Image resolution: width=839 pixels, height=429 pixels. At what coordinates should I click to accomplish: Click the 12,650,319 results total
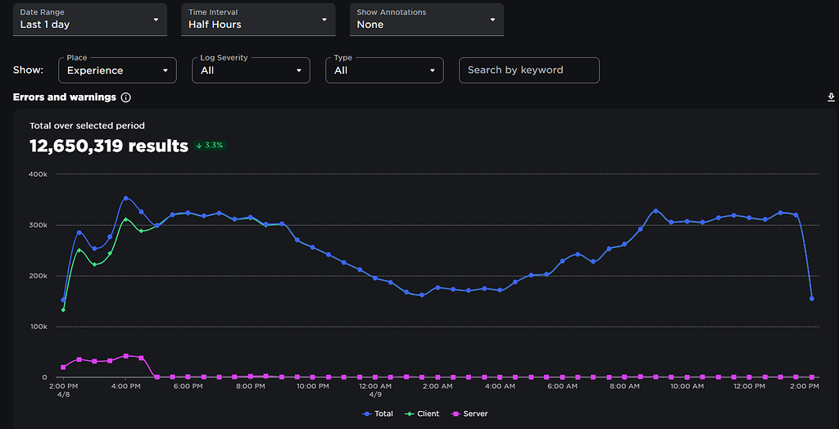point(108,146)
